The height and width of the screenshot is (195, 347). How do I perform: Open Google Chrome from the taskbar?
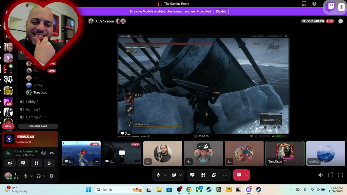click(189, 190)
